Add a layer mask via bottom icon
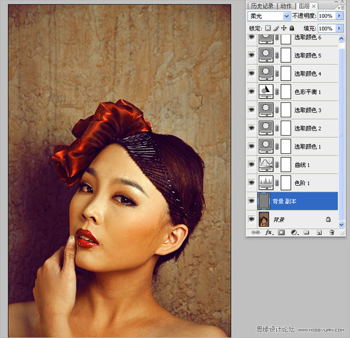This screenshot has width=350, height=338. coord(281,233)
